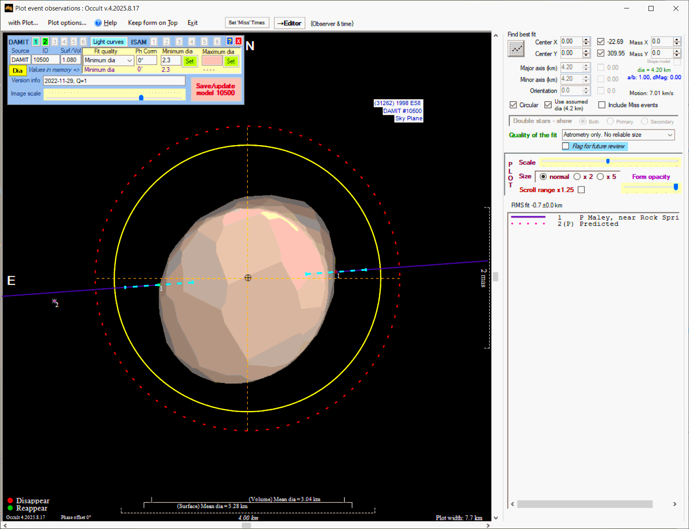The height and width of the screenshot is (529, 689).
Task: Click the Version info text field
Action: click(114, 81)
